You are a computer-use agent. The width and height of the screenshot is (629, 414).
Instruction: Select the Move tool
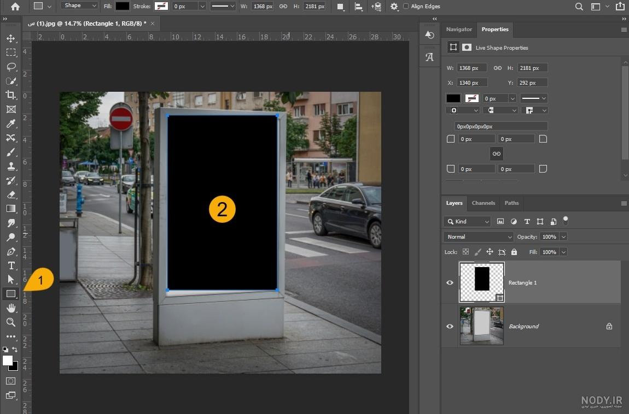coord(11,38)
